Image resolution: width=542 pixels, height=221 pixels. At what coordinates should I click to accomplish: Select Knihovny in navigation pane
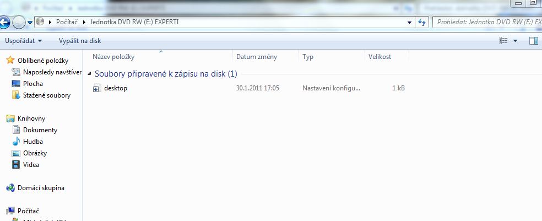click(31, 118)
